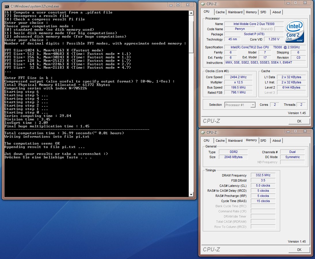
Task: Expand the Processor #1 selection dropdown
Action: click(x=253, y=105)
